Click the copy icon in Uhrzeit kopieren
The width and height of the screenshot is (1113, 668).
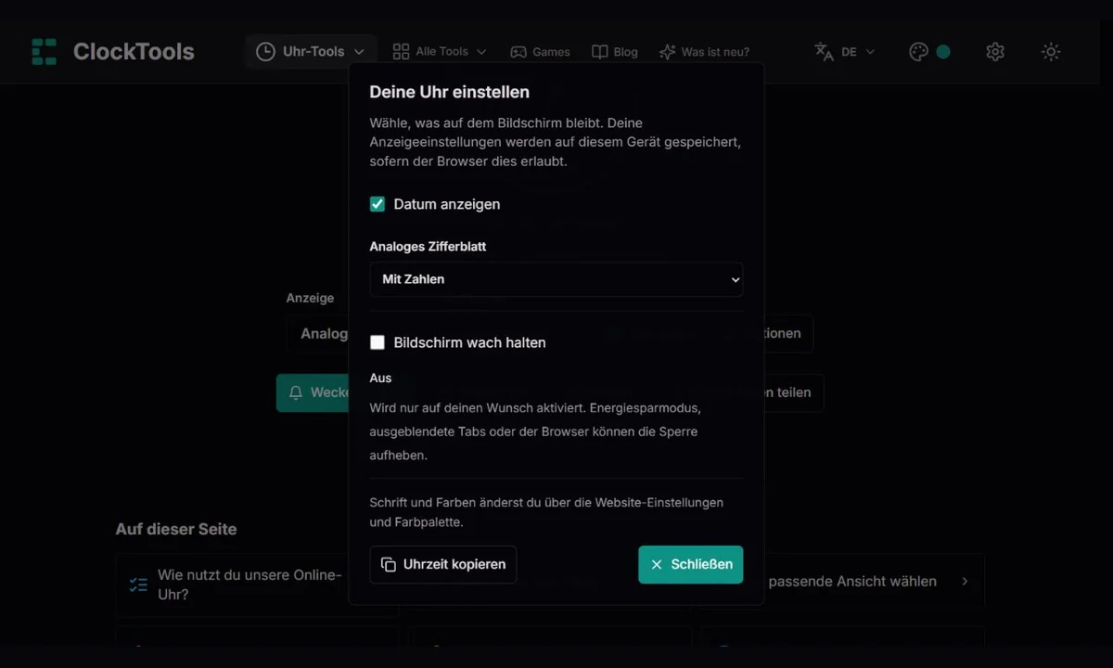[x=389, y=565]
